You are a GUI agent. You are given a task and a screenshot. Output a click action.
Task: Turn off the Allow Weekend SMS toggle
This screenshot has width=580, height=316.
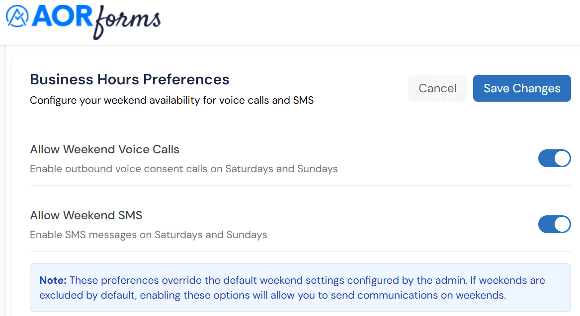coord(554,224)
